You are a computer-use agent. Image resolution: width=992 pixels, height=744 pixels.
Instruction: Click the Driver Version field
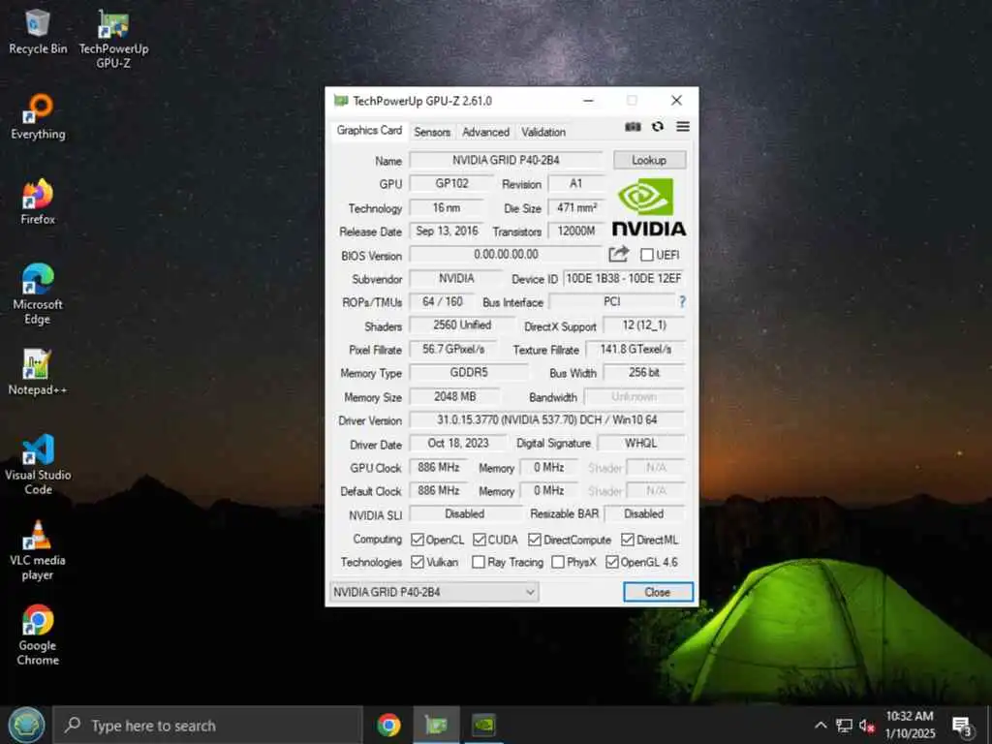(x=547, y=420)
